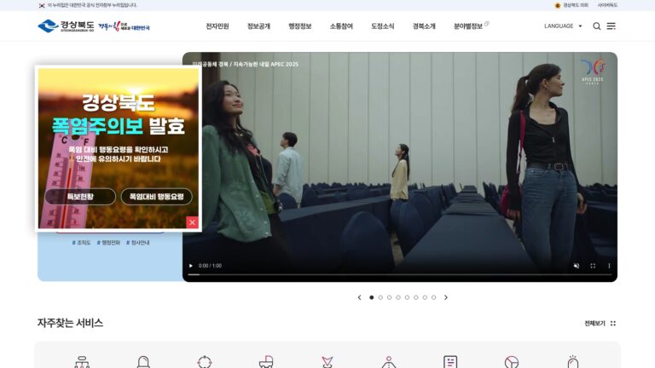
Task: Play the APEC 2025 video
Action: tap(191, 266)
